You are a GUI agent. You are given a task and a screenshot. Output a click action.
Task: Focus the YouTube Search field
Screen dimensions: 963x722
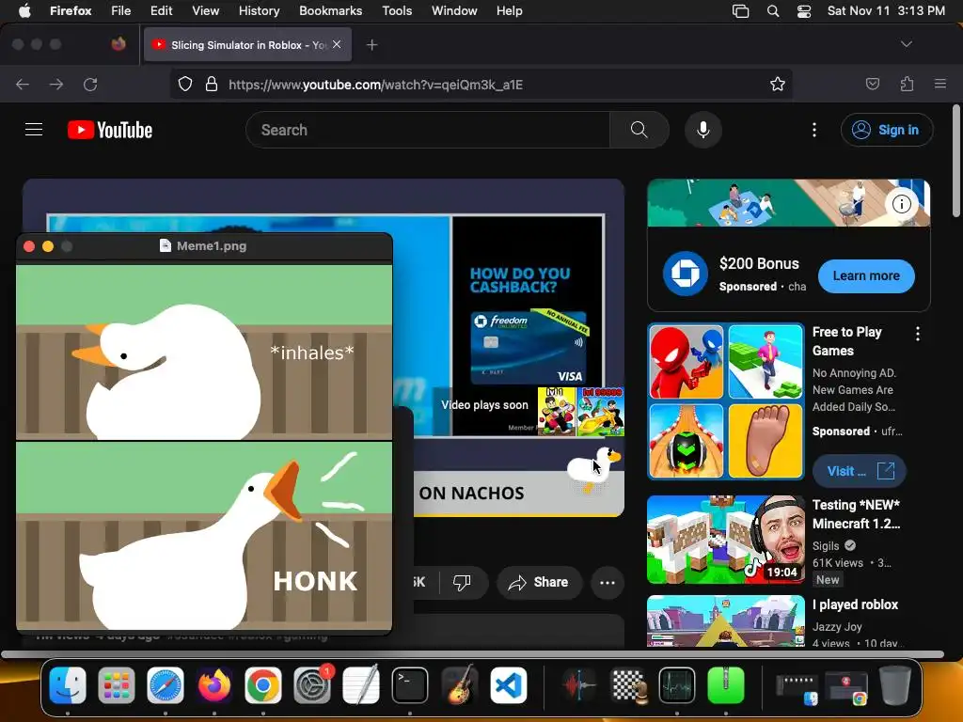428,130
